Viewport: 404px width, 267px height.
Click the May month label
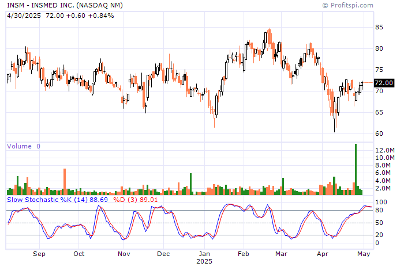(x=364, y=254)
